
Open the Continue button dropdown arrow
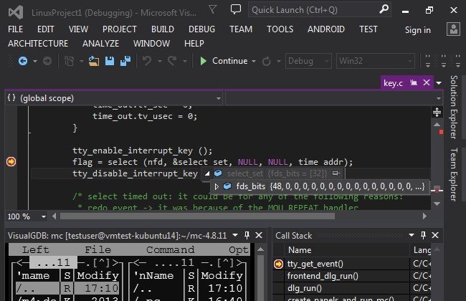[x=254, y=61]
